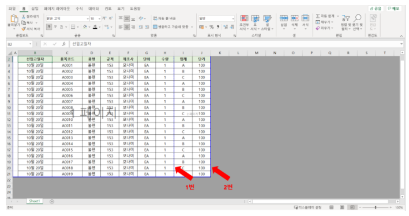Screen dimensions: 409x216
Task: Open the Clear (지우기) dropdown
Action: pos(324,28)
